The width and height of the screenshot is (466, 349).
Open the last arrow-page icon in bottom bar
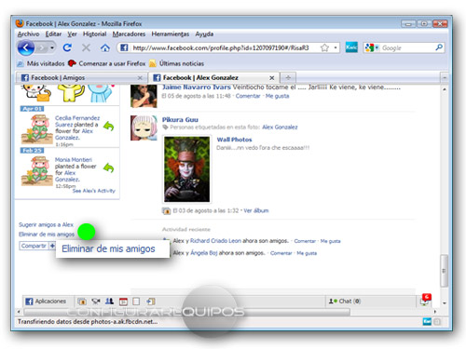pyautogui.click(x=151, y=301)
